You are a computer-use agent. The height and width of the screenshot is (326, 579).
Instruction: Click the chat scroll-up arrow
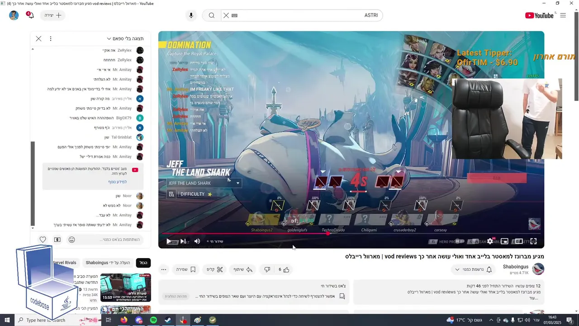33,49
